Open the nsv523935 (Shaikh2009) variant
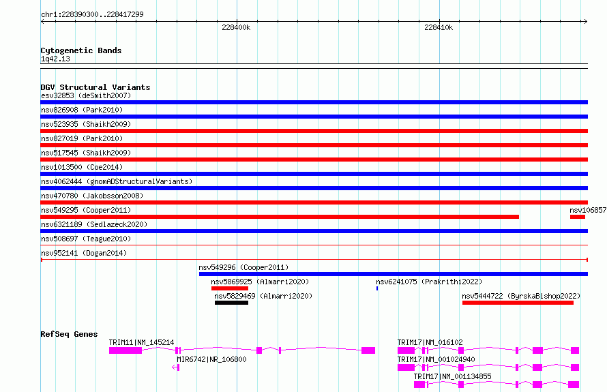The width and height of the screenshot is (607, 392). click(314, 131)
